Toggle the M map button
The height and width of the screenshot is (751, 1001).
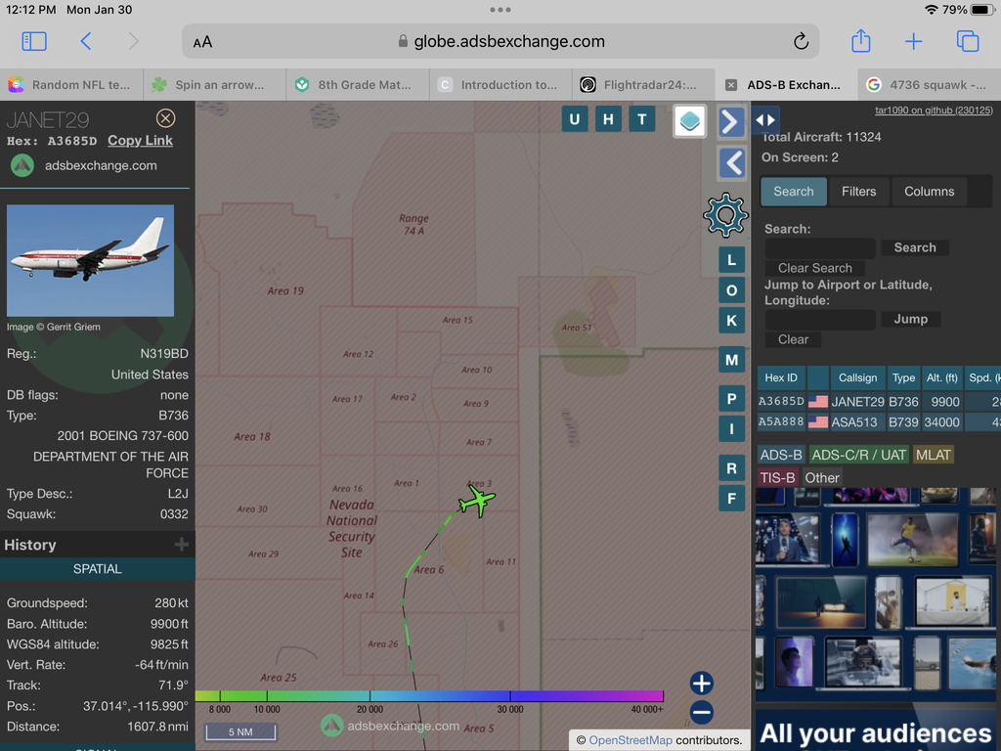[731, 360]
